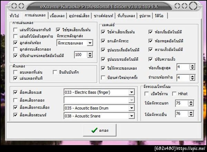
Task: Click the โน้ตจังหวะแรก input field
Action: (182, 103)
